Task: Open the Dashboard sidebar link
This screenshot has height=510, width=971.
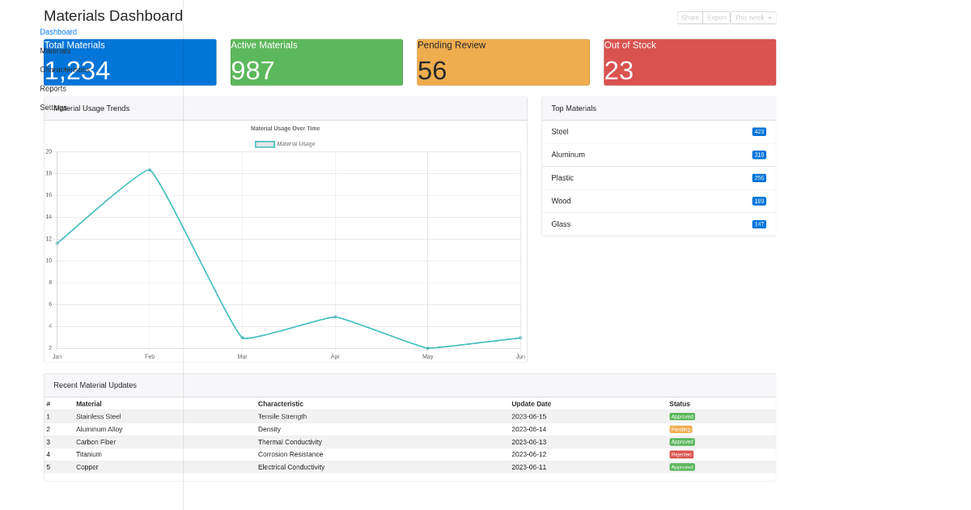Action: 57,32
